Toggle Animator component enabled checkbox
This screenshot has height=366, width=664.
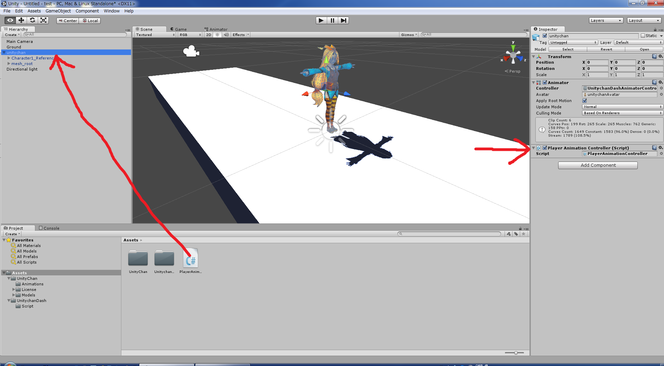(545, 82)
